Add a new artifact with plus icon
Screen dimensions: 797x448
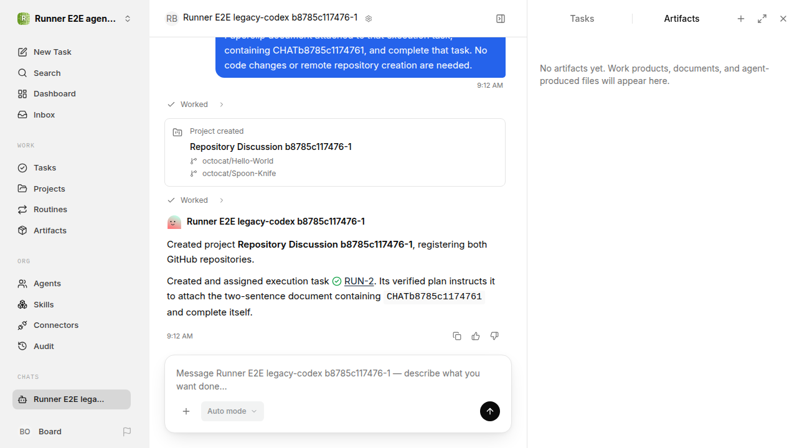[741, 19]
